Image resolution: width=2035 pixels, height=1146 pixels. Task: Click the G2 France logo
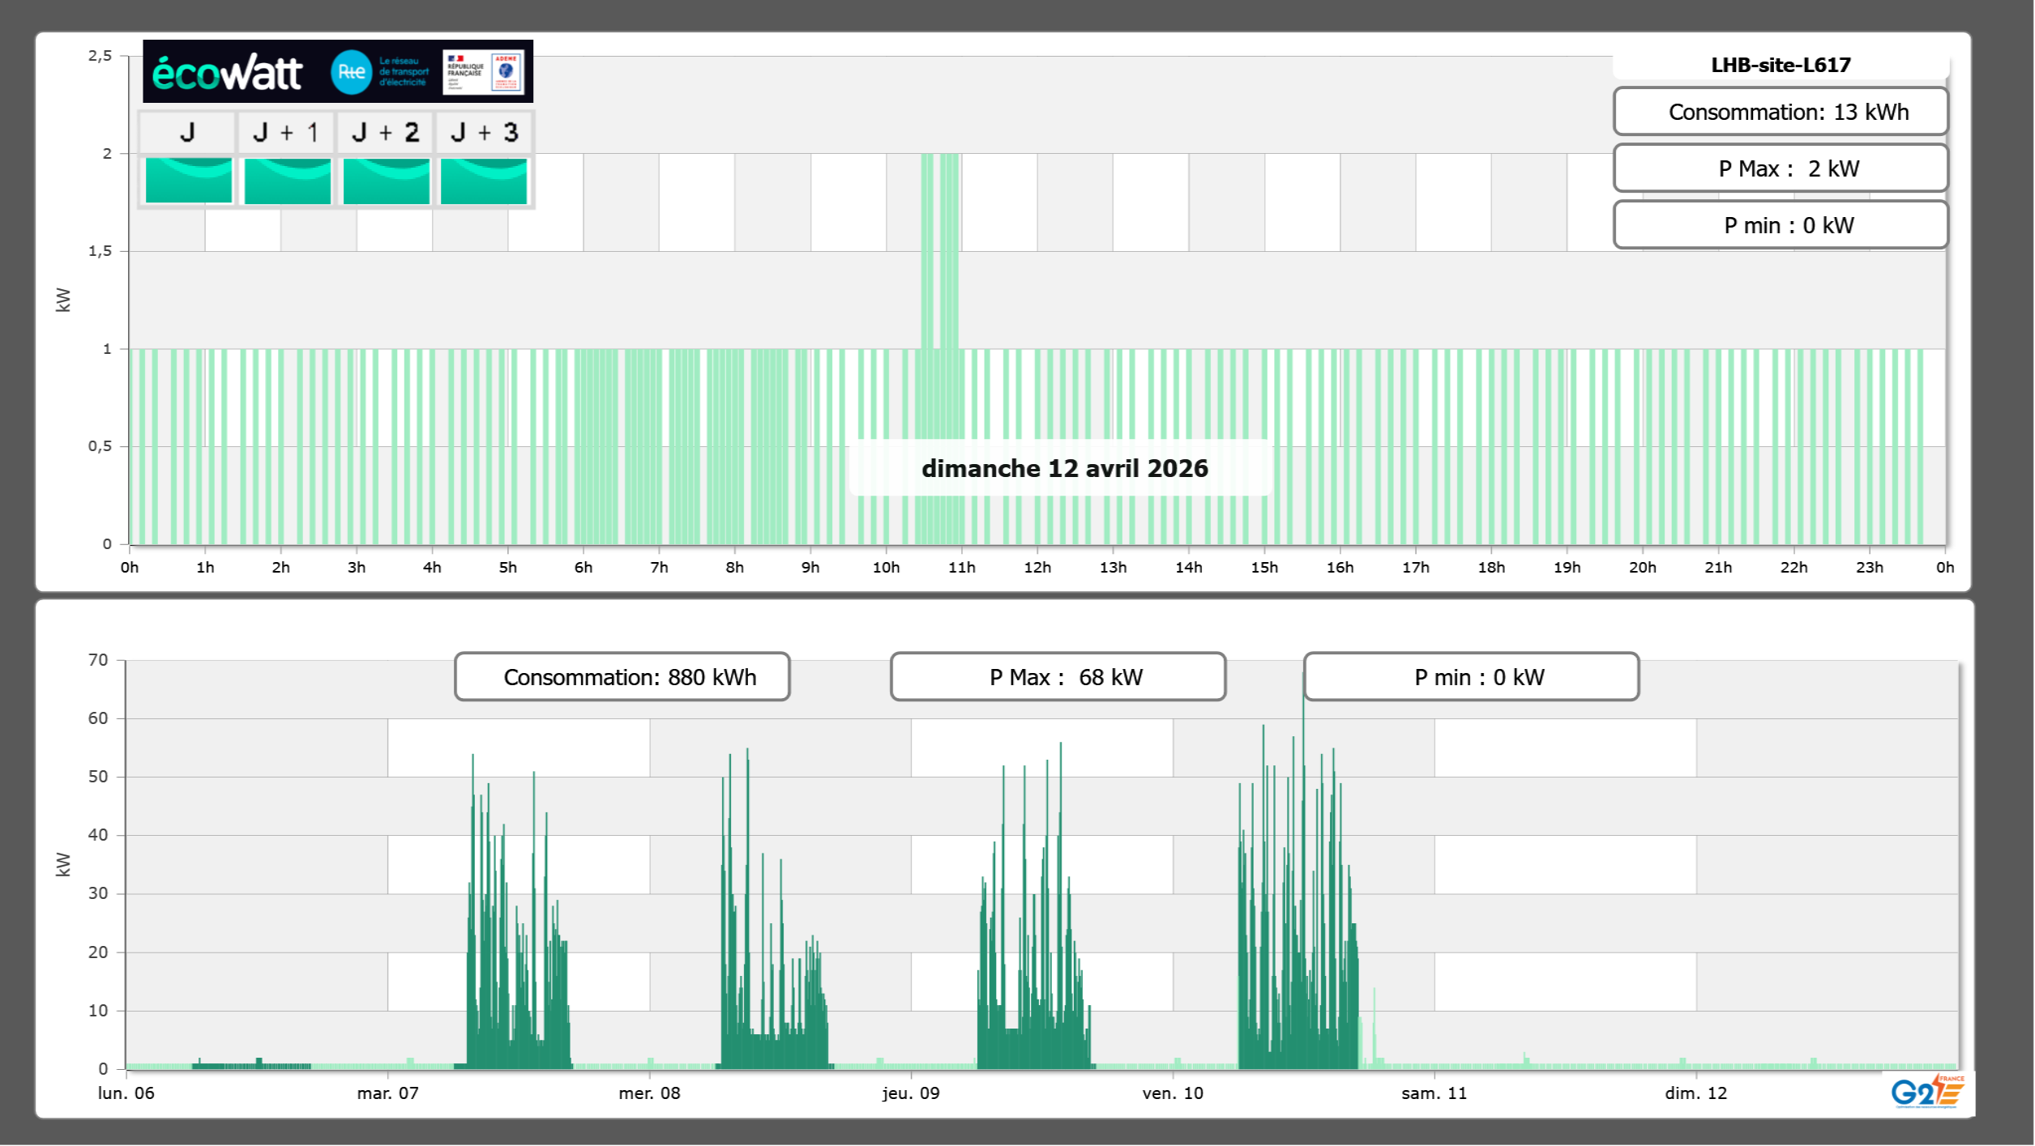[x=1926, y=1092]
